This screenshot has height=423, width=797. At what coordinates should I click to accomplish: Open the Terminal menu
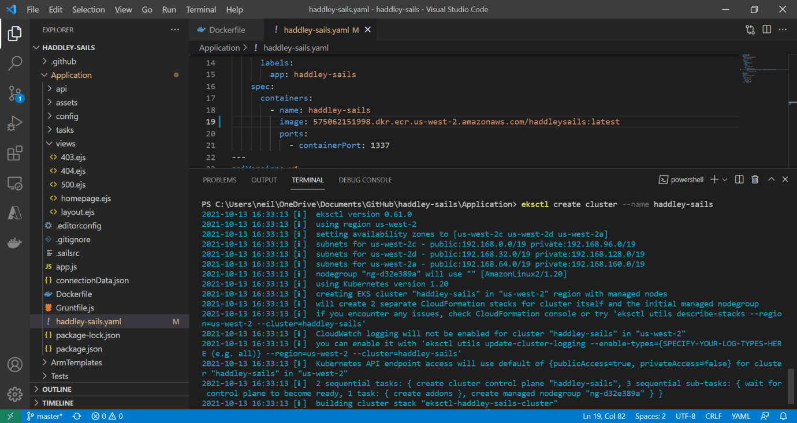coord(201,10)
